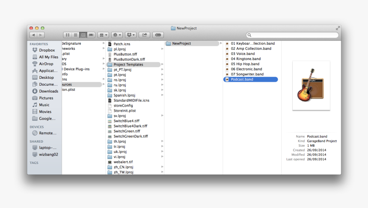Switch to icon view mode
The image size is (368, 208).
(67, 35)
